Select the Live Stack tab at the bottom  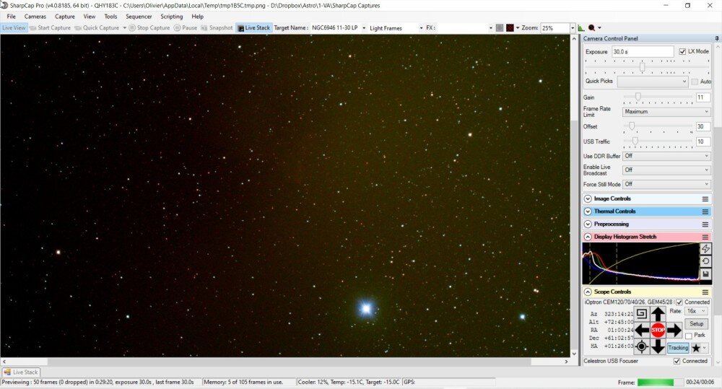click(21, 372)
